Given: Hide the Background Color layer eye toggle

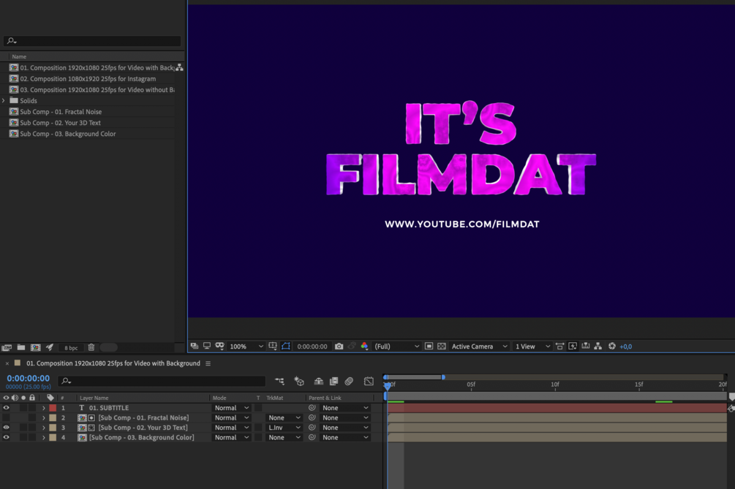Looking at the screenshot, I should [x=6, y=438].
